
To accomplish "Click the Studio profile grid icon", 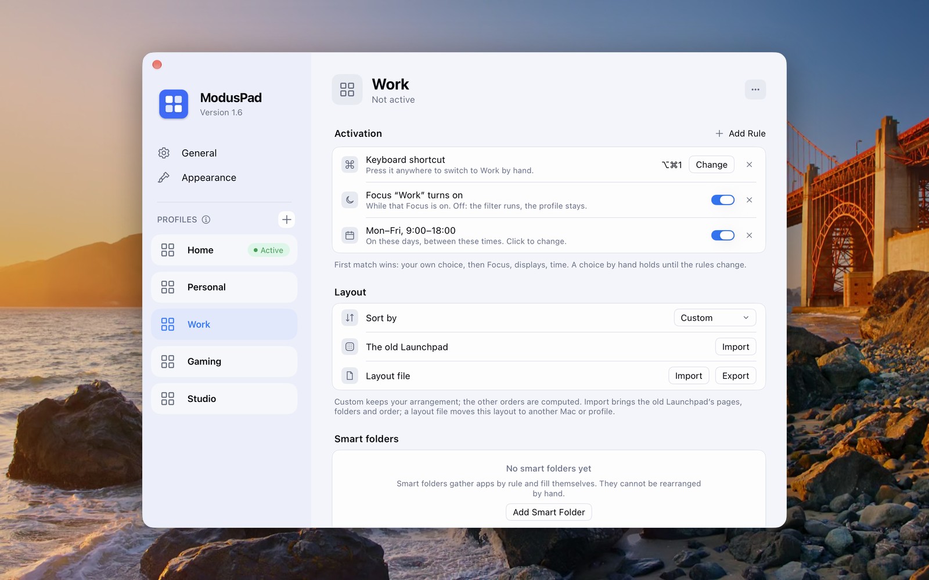I will coord(168,398).
